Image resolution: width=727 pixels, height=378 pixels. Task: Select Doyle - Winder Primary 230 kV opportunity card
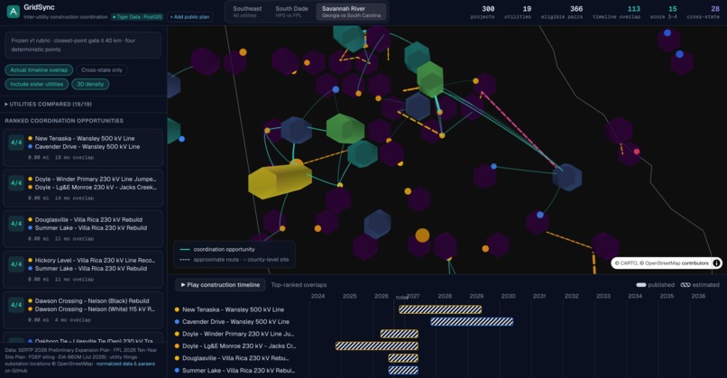tap(83, 189)
